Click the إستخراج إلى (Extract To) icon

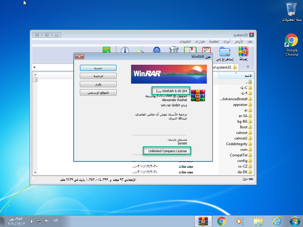[x=225, y=54]
